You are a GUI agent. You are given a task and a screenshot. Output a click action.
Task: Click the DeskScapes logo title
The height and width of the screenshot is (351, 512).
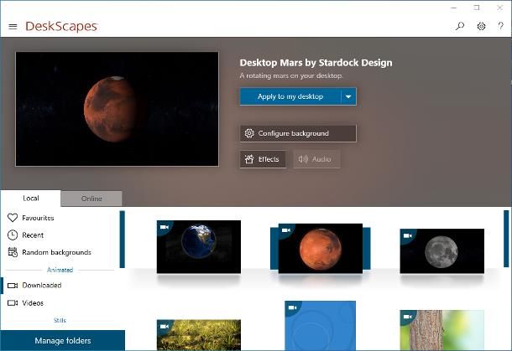(61, 27)
